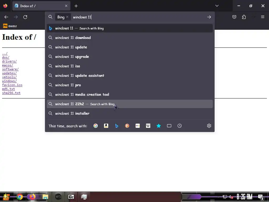Open the 'memz' bookmark in bookmarks toolbar

pyautogui.click(x=10, y=26)
